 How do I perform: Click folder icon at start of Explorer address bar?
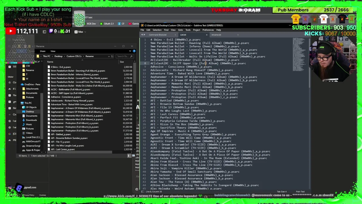click(38, 56)
